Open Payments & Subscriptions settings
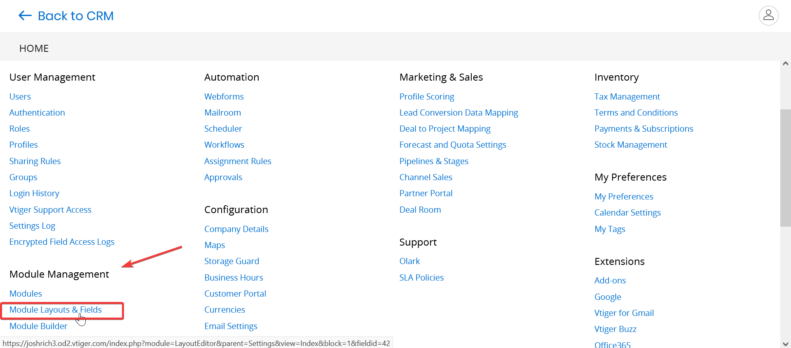 (644, 128)
